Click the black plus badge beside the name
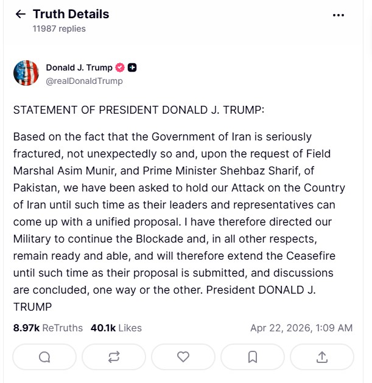 click(132, 67)
